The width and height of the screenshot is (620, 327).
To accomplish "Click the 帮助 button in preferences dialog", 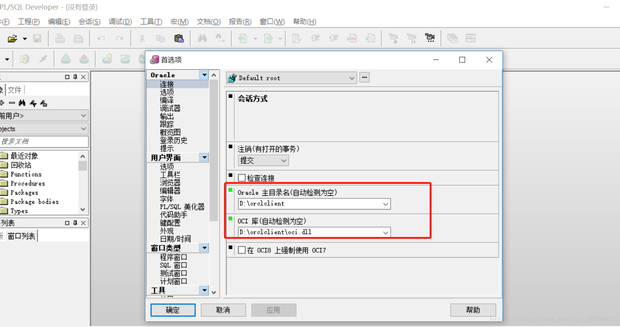I will pyautogui.click(x=473, y=310).
